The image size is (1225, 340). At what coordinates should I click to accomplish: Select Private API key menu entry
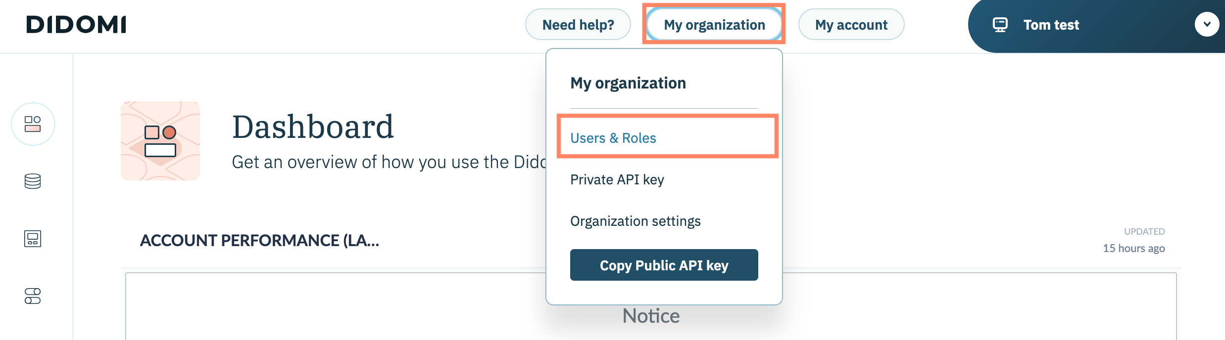[617, 179]
